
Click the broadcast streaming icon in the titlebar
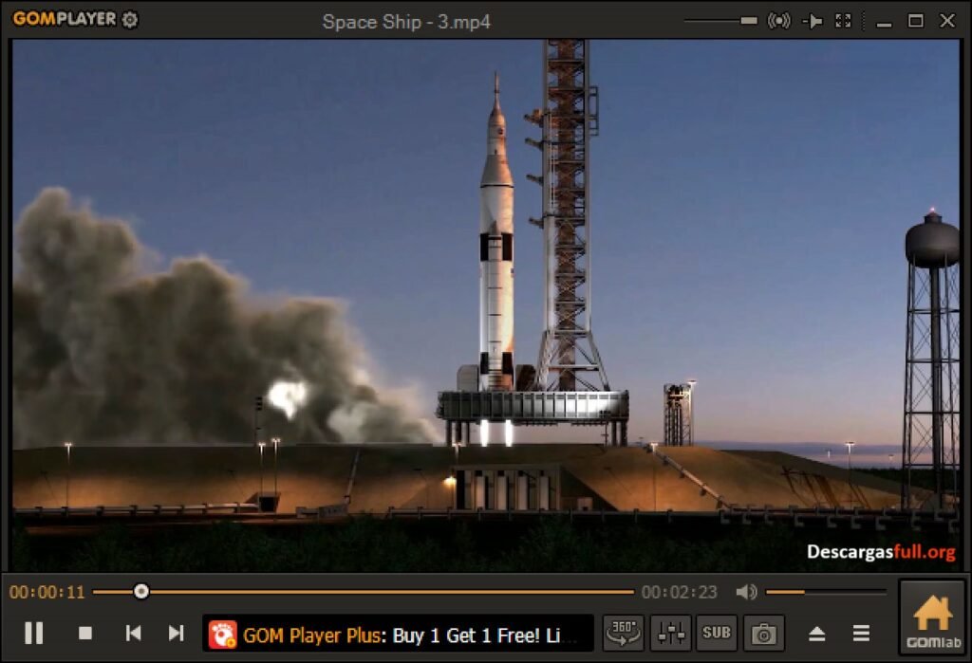pyautogui.click(x=778, y=19)
